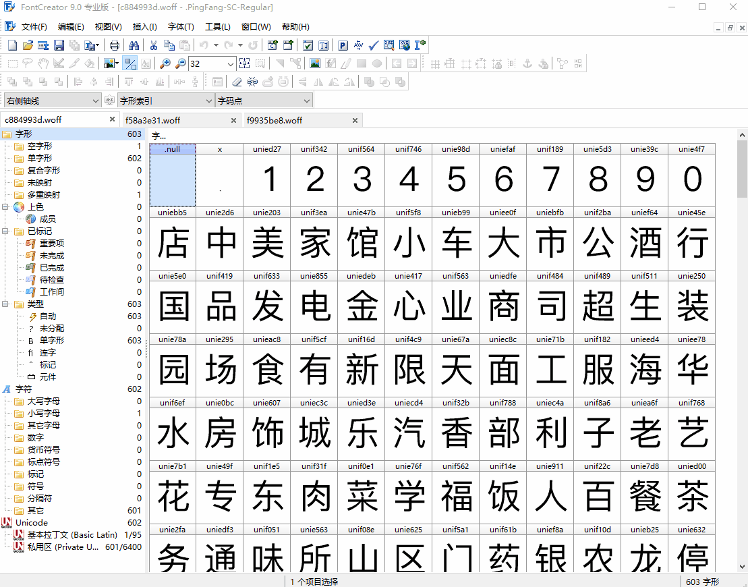
Task: Click the validate font checkbox icon
Action: [x=308, y=45]
